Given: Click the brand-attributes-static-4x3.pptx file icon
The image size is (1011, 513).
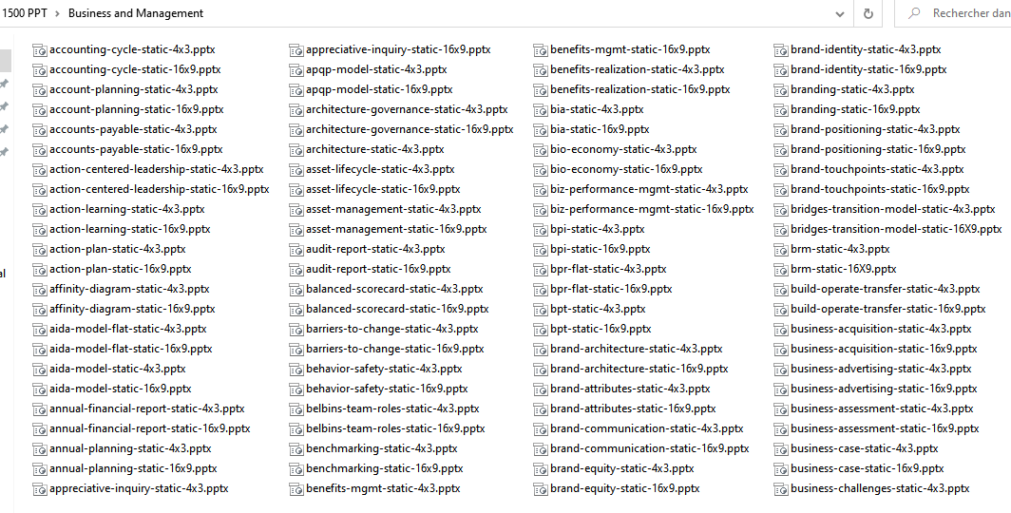Looking at the screenshot, I should tap(541, 389).
